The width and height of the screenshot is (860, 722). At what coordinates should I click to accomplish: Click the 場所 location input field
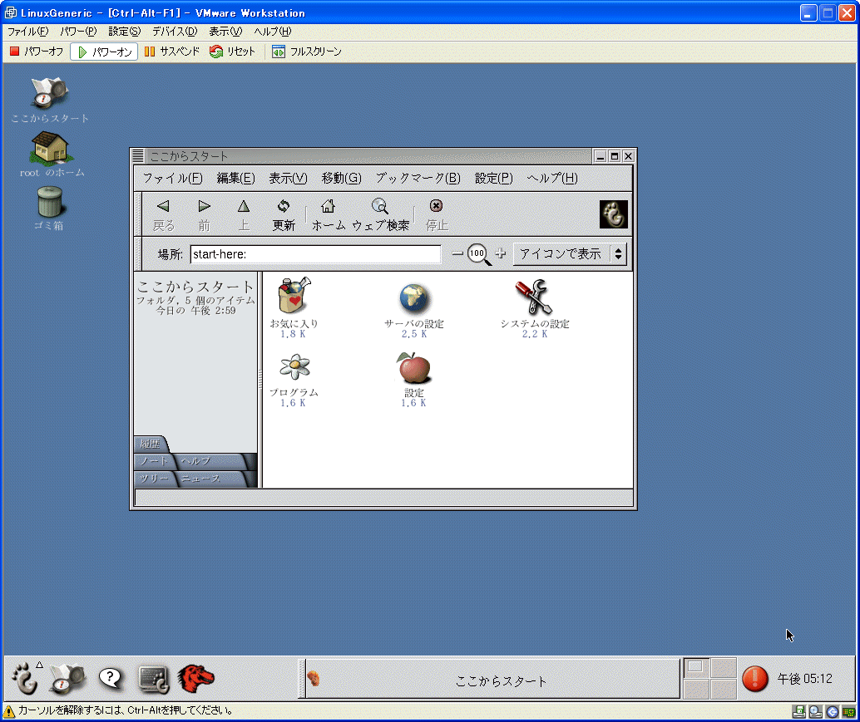coord(315,254)
